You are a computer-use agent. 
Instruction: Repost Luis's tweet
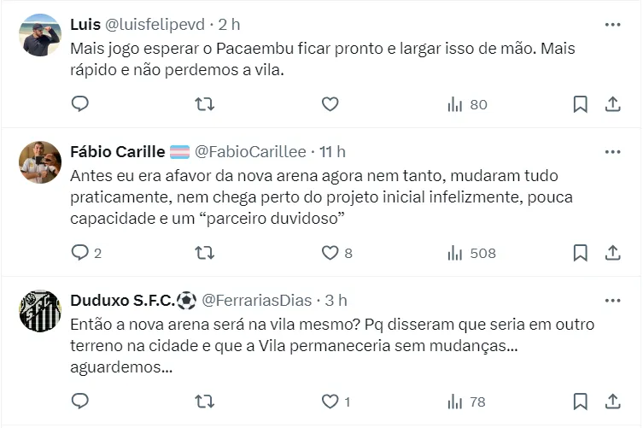(205, 104)
